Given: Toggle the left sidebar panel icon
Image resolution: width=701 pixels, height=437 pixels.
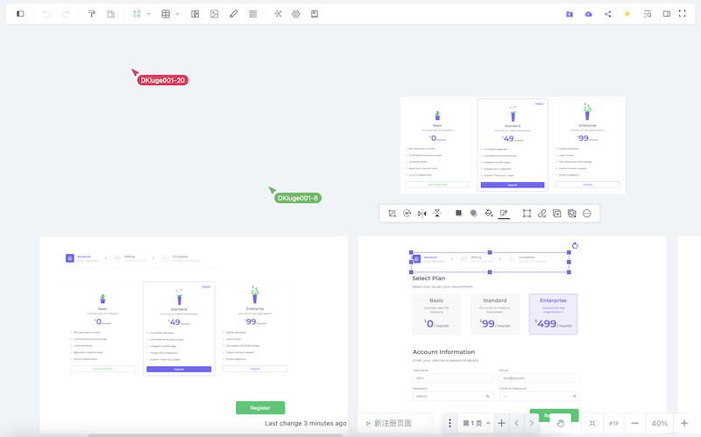Looking at the screenshot, I should 21,14.
